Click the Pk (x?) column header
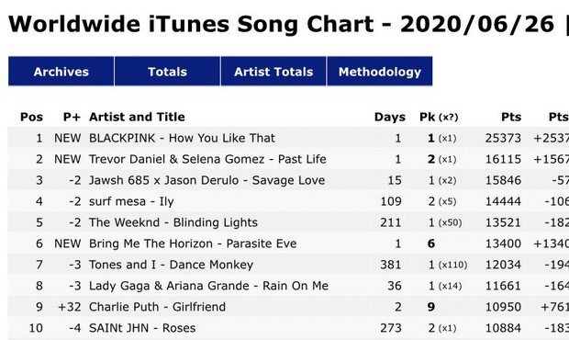 [439, 117]
